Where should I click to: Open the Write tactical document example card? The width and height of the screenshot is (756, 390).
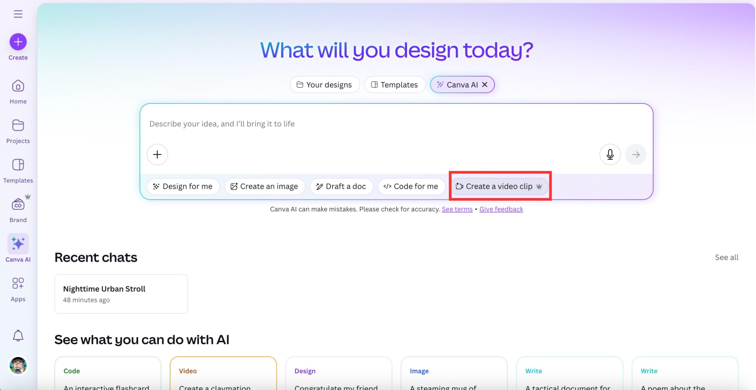coord(570,373)
